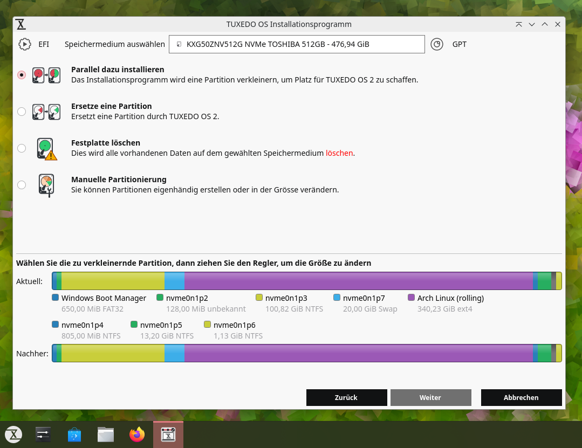Click light-blue swap segment in Nachher bar
The height and width of the screenshot is (448, 582).
pyautogui.click(x=174, y=353)
